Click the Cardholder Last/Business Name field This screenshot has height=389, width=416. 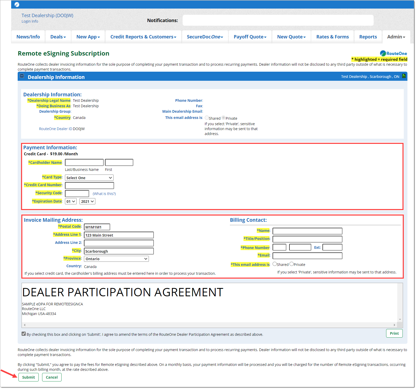pos(84,163)
